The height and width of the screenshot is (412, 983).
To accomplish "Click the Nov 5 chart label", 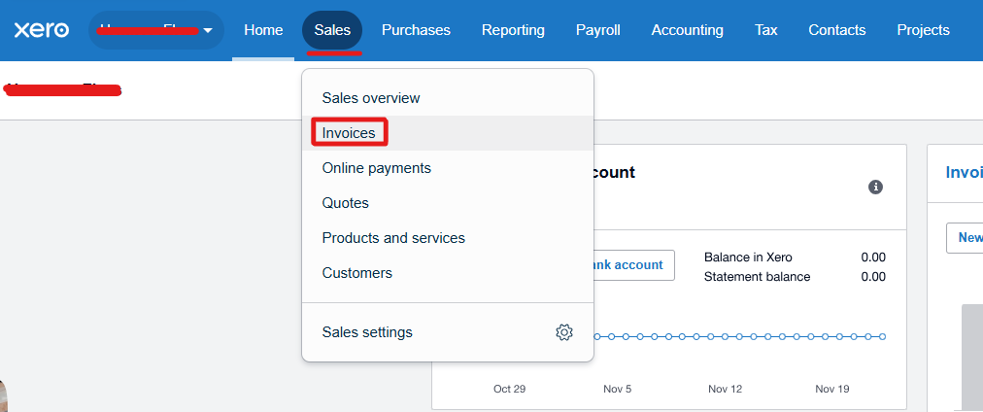I will [618, 389].
